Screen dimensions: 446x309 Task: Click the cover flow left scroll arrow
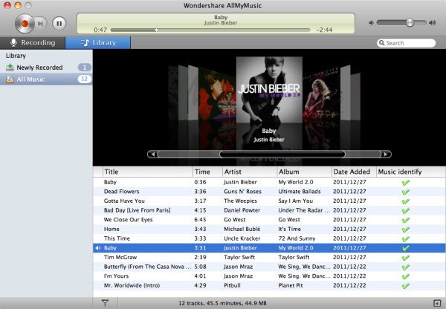(152, 154)
